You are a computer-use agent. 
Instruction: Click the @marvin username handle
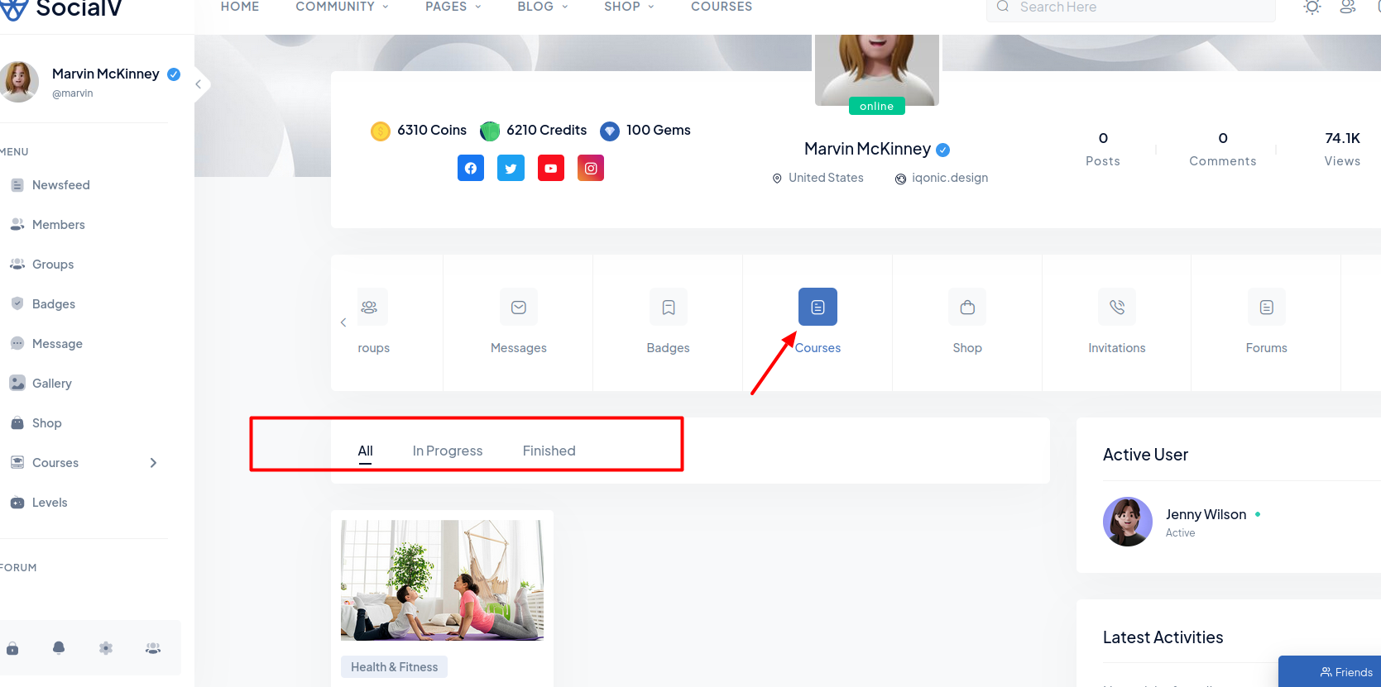[x=73, y=93]
